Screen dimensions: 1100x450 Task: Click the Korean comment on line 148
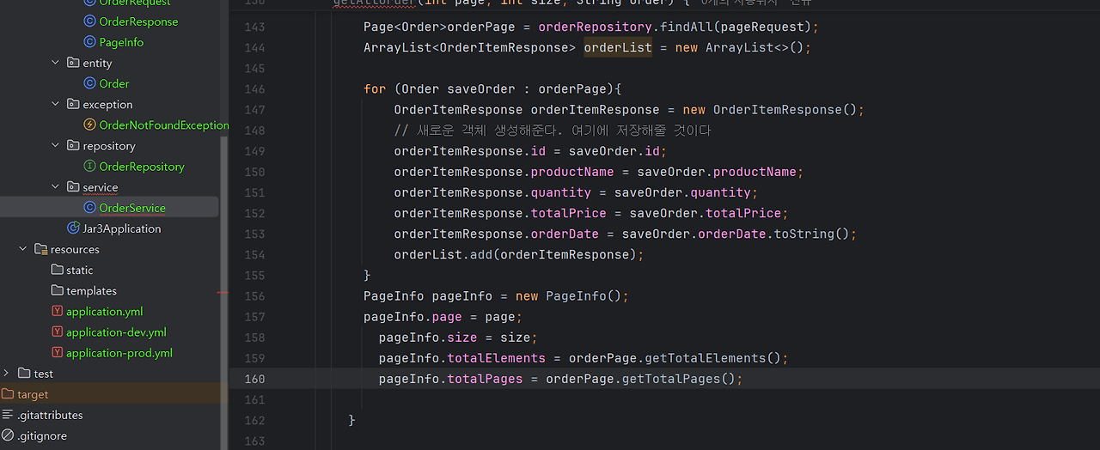click(x=553, y=131)
